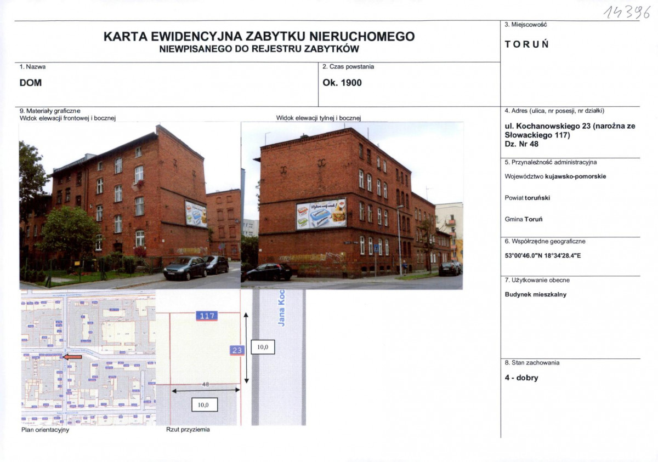Select 'Województwo kujawsko-pomorskie' text
The width and height of the screenshot is (658, 462).
coord(555,176)
